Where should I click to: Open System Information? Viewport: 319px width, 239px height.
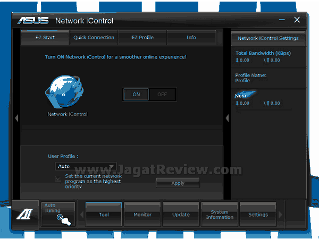pos(220,215)
